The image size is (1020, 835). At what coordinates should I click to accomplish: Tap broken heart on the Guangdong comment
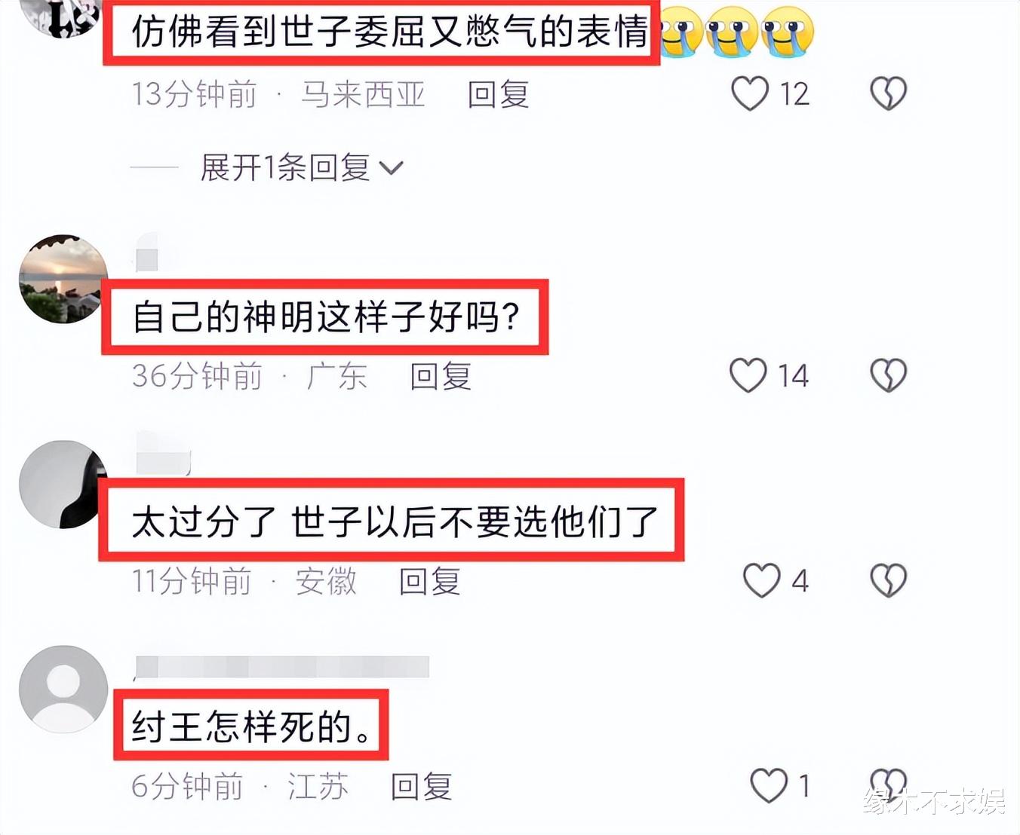click(888, 375)
